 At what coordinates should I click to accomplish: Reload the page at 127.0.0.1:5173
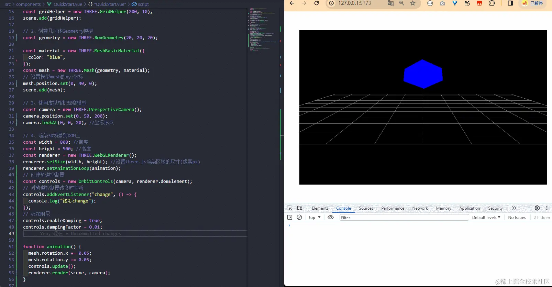(x=317, y=3)
